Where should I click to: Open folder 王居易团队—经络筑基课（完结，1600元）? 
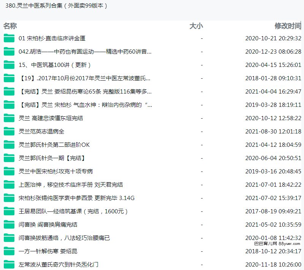coord(73,211)
